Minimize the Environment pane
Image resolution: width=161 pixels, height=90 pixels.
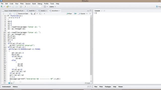(x=88, y=87)
